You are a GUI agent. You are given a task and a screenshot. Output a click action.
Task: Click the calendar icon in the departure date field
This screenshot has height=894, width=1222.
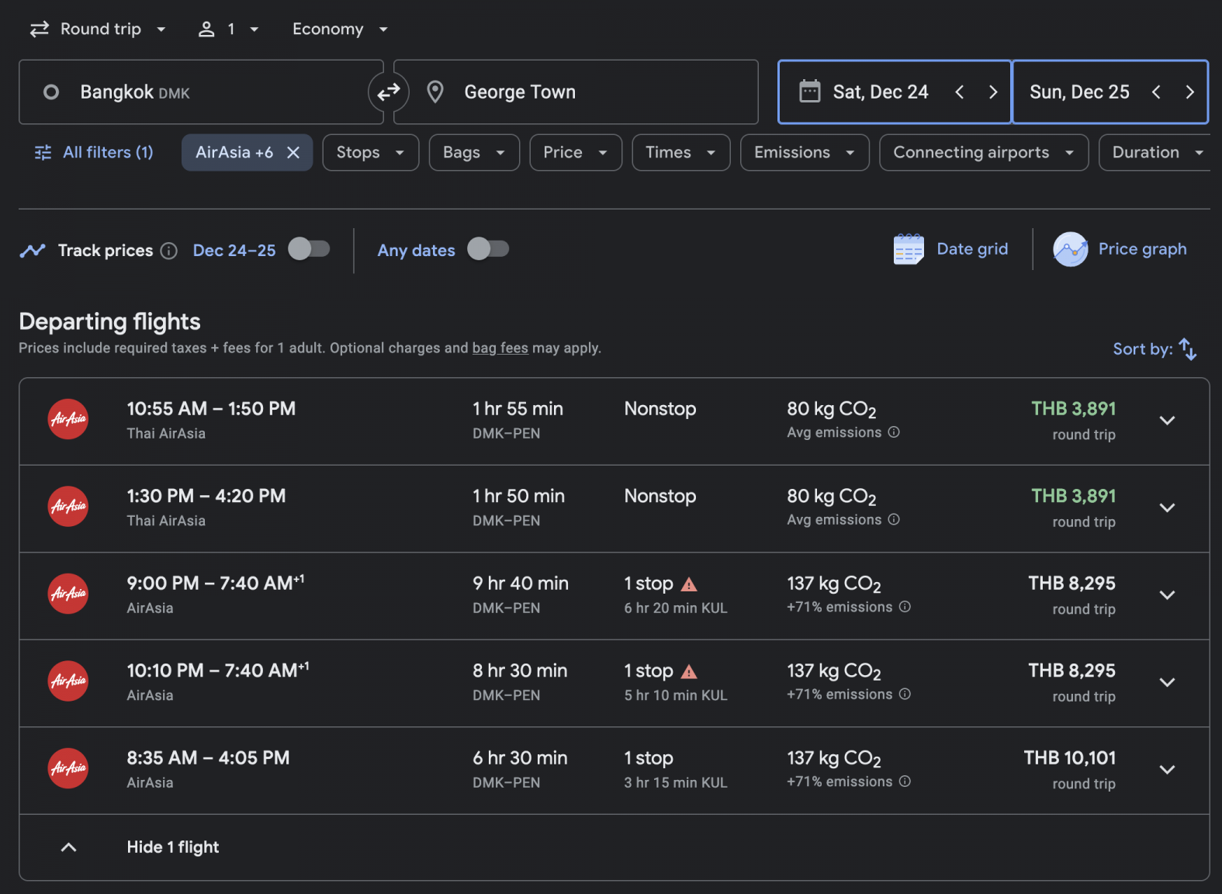pos(810,92)
